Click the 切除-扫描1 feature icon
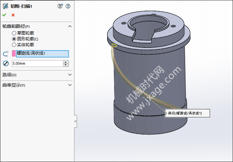This screenshot has height=162, width=233. (6, 6)
